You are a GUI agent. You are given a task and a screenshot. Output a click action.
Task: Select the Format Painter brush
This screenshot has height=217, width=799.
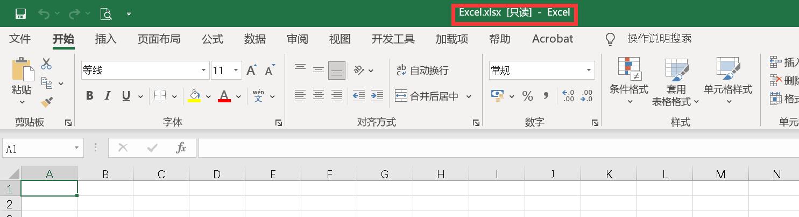(47, 102)
